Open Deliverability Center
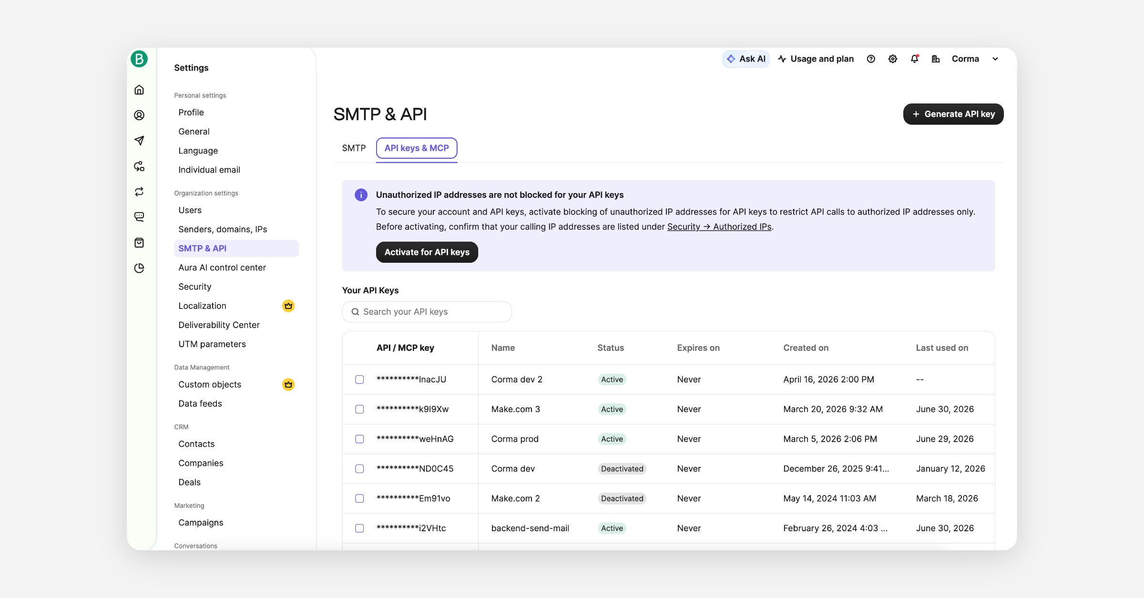This screenshot has height=598, width=1144. coord(236,325)
